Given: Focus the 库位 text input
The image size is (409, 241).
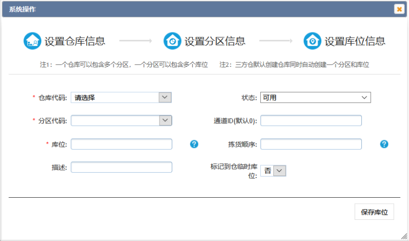Looking at the screenshot, I should (122, 144).
